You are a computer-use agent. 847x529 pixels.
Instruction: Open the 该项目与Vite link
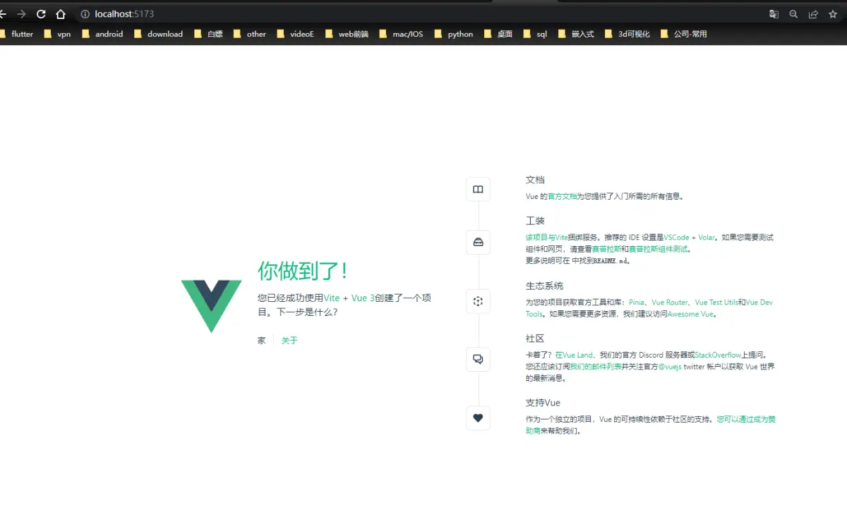[x=547, y=238]
